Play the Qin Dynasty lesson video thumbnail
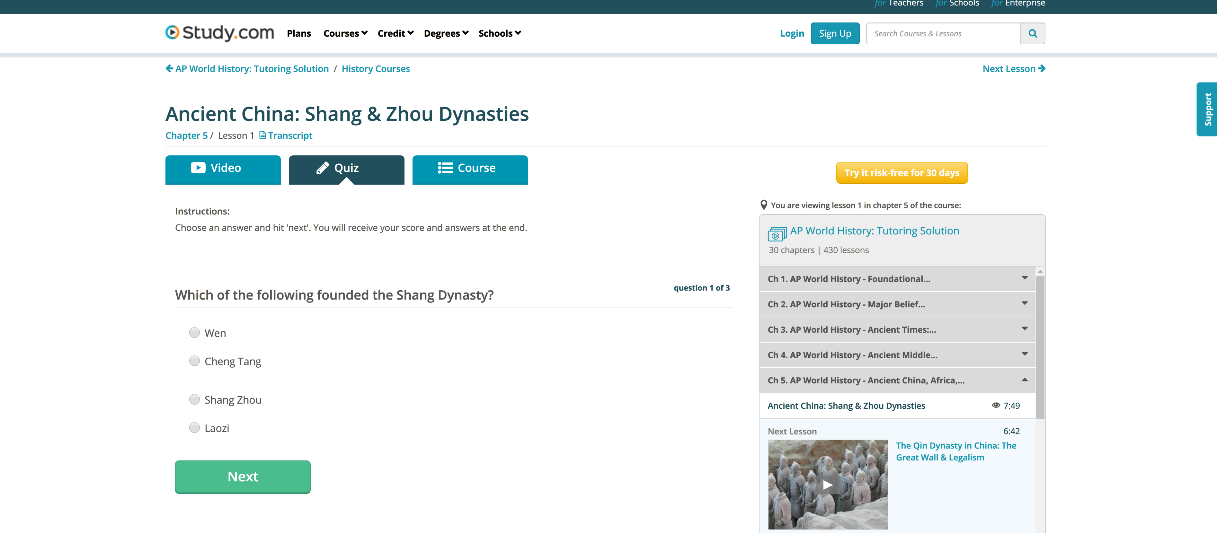Screen dimensions: 1217x533 (827, 485)
